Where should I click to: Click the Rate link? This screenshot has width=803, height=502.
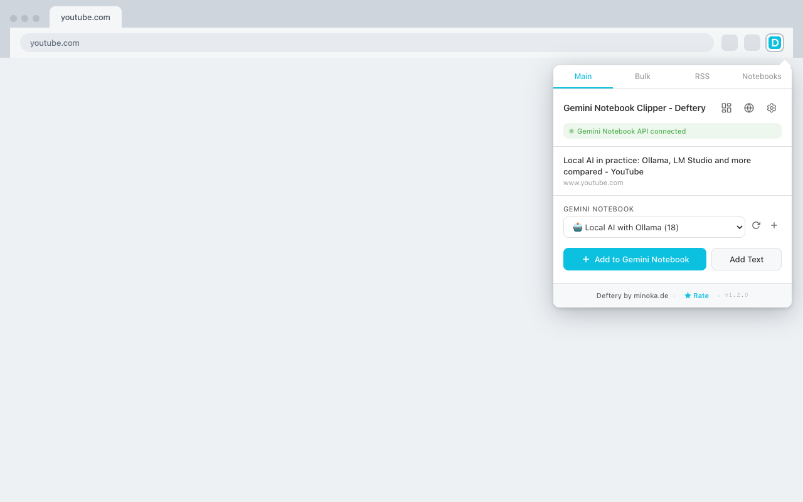tap(696, 296)
